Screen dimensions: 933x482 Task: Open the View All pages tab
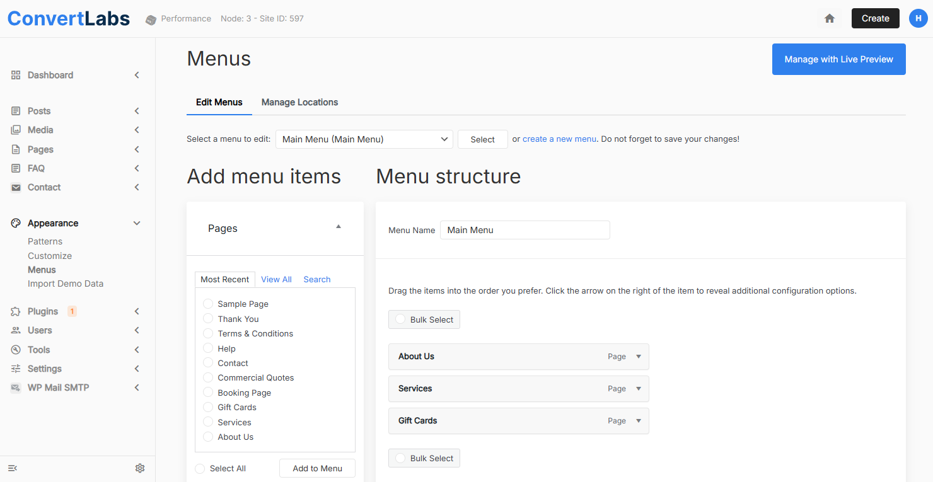pos(276,279)
